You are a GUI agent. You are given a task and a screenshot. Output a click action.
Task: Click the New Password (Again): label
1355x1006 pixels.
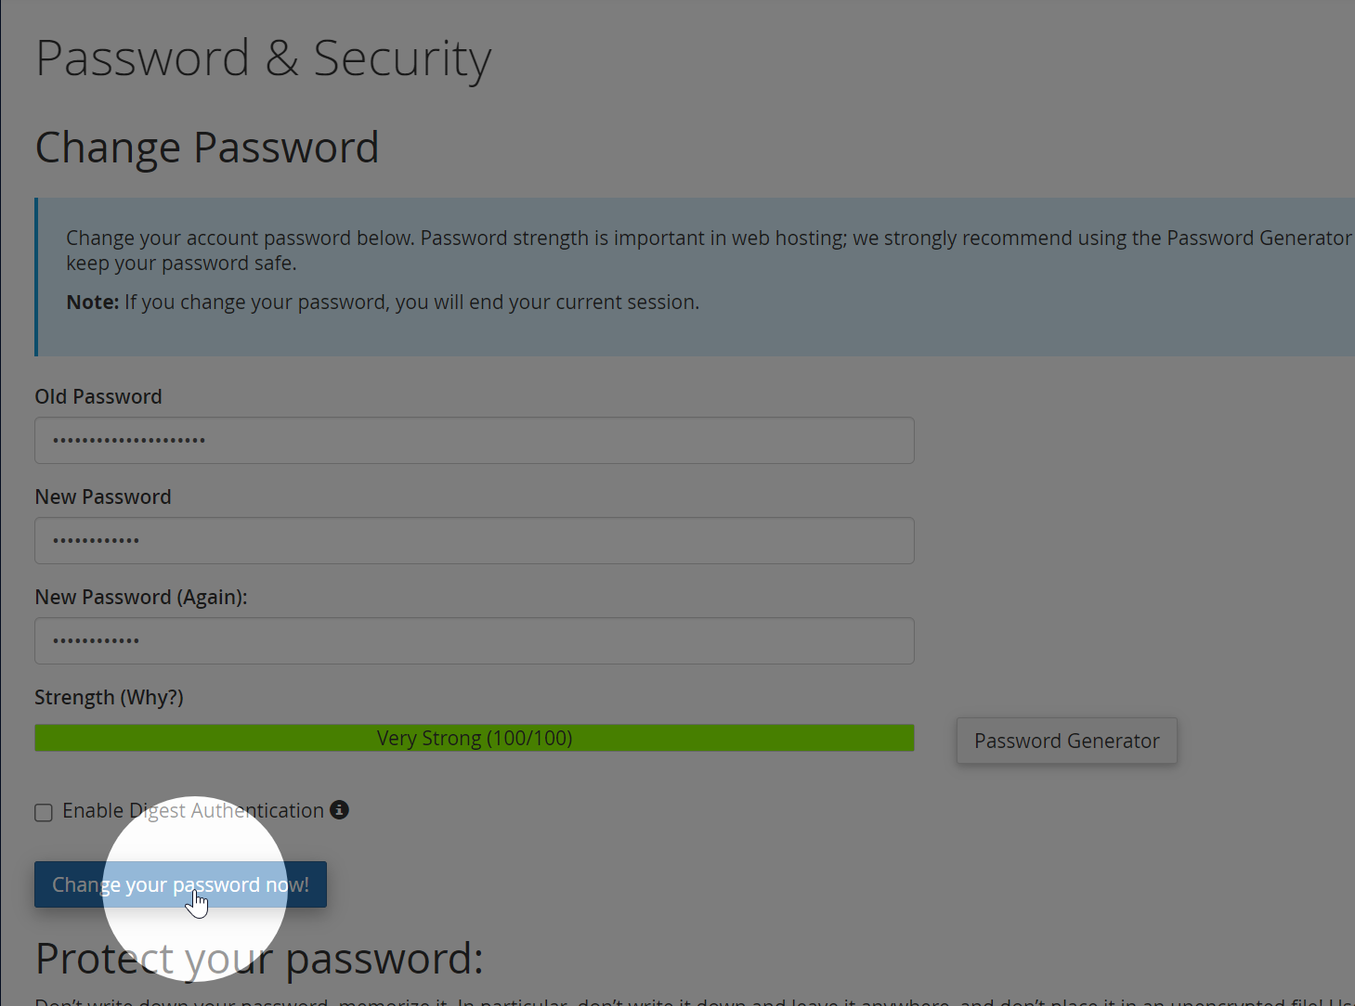point(141,597)
